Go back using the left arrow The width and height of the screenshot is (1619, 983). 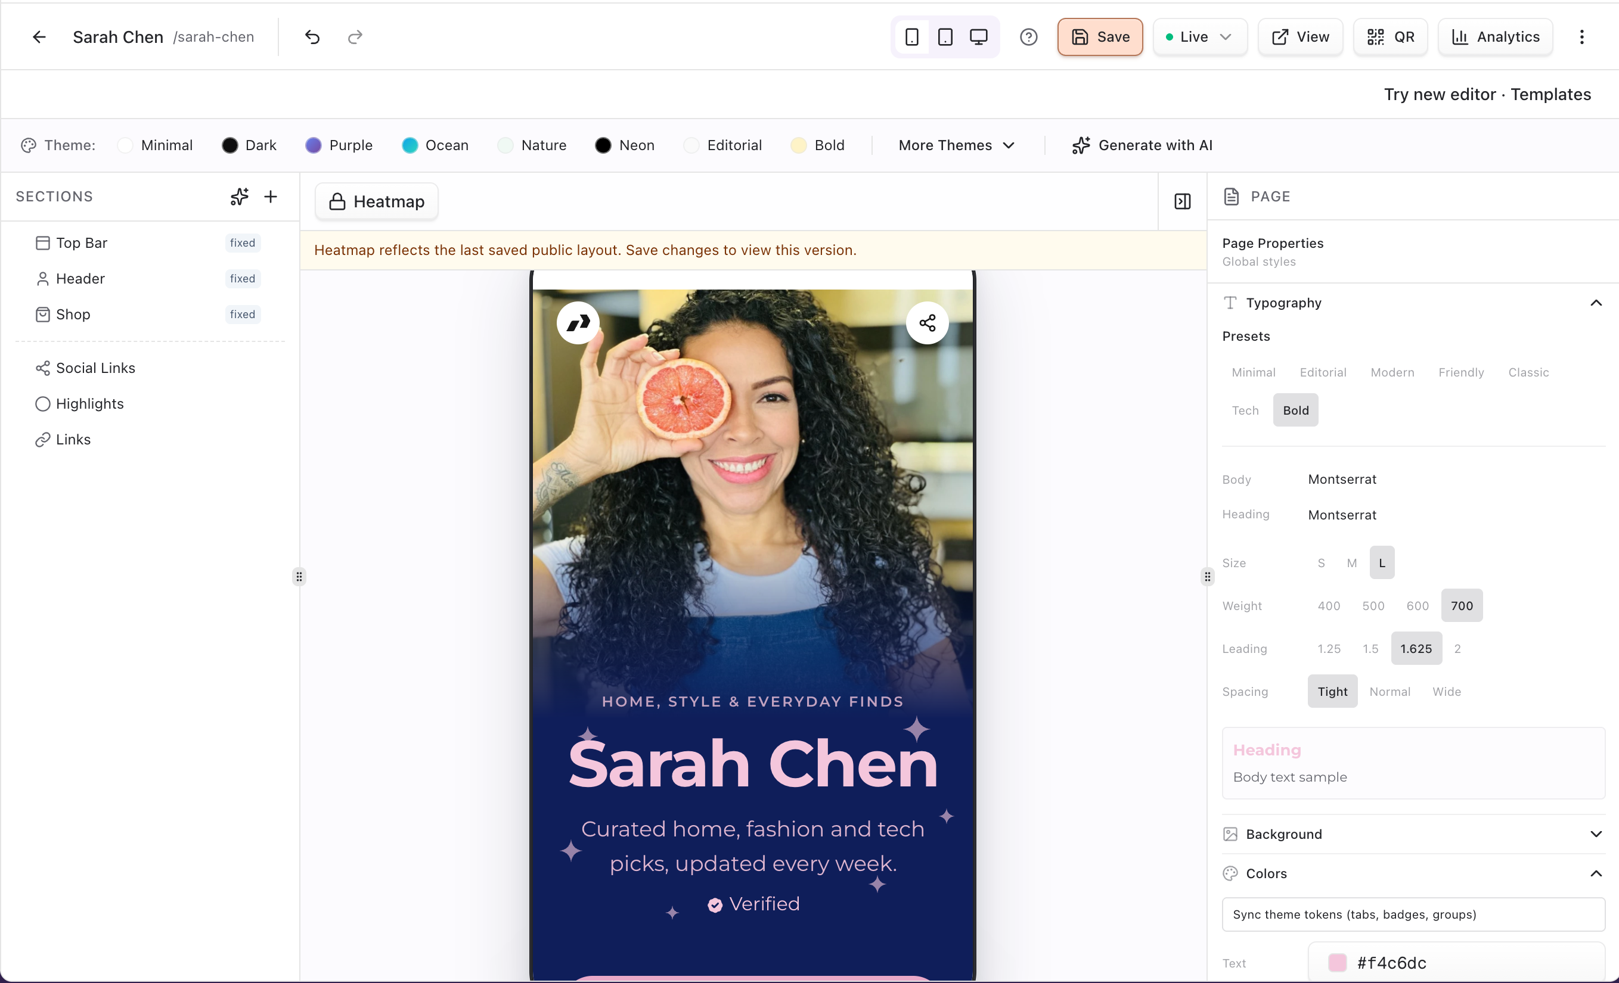coord(39,37)
